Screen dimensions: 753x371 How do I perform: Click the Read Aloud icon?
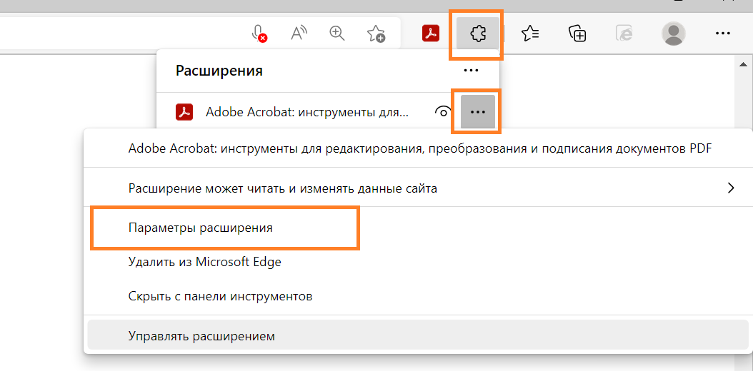point(299,34)
